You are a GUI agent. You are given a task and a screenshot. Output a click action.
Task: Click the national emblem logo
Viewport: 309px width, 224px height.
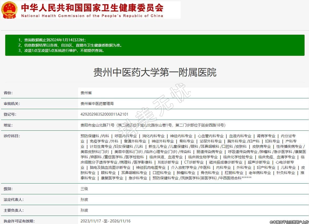pyautogui.click(x=9, y=10)
